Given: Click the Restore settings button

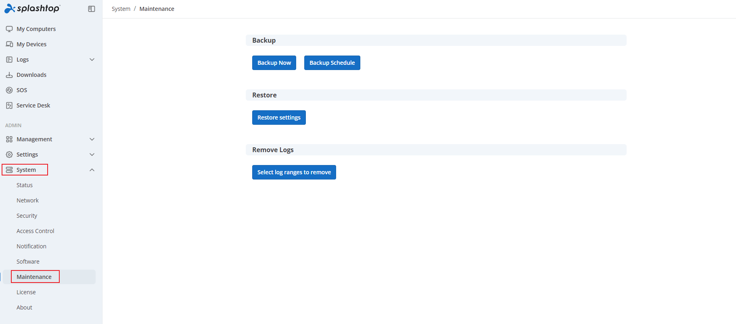Looking at the screenshot, I should coord(279,118).
